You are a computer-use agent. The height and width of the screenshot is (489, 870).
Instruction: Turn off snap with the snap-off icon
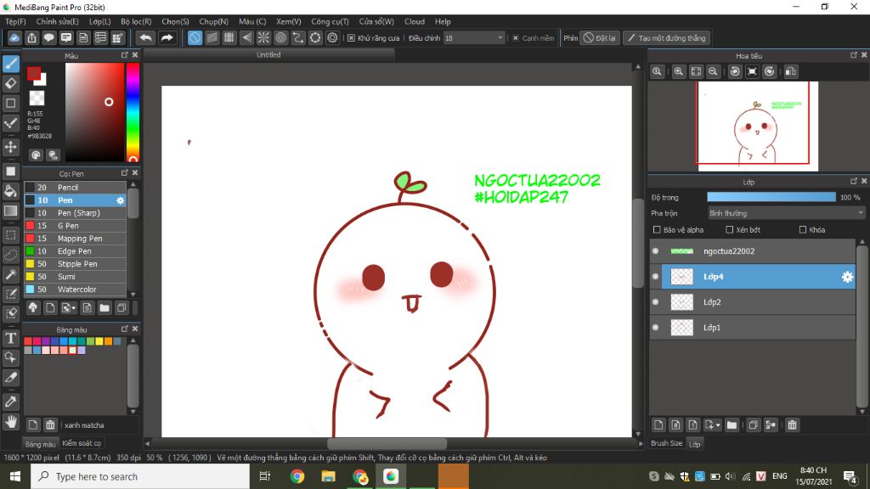195,37
